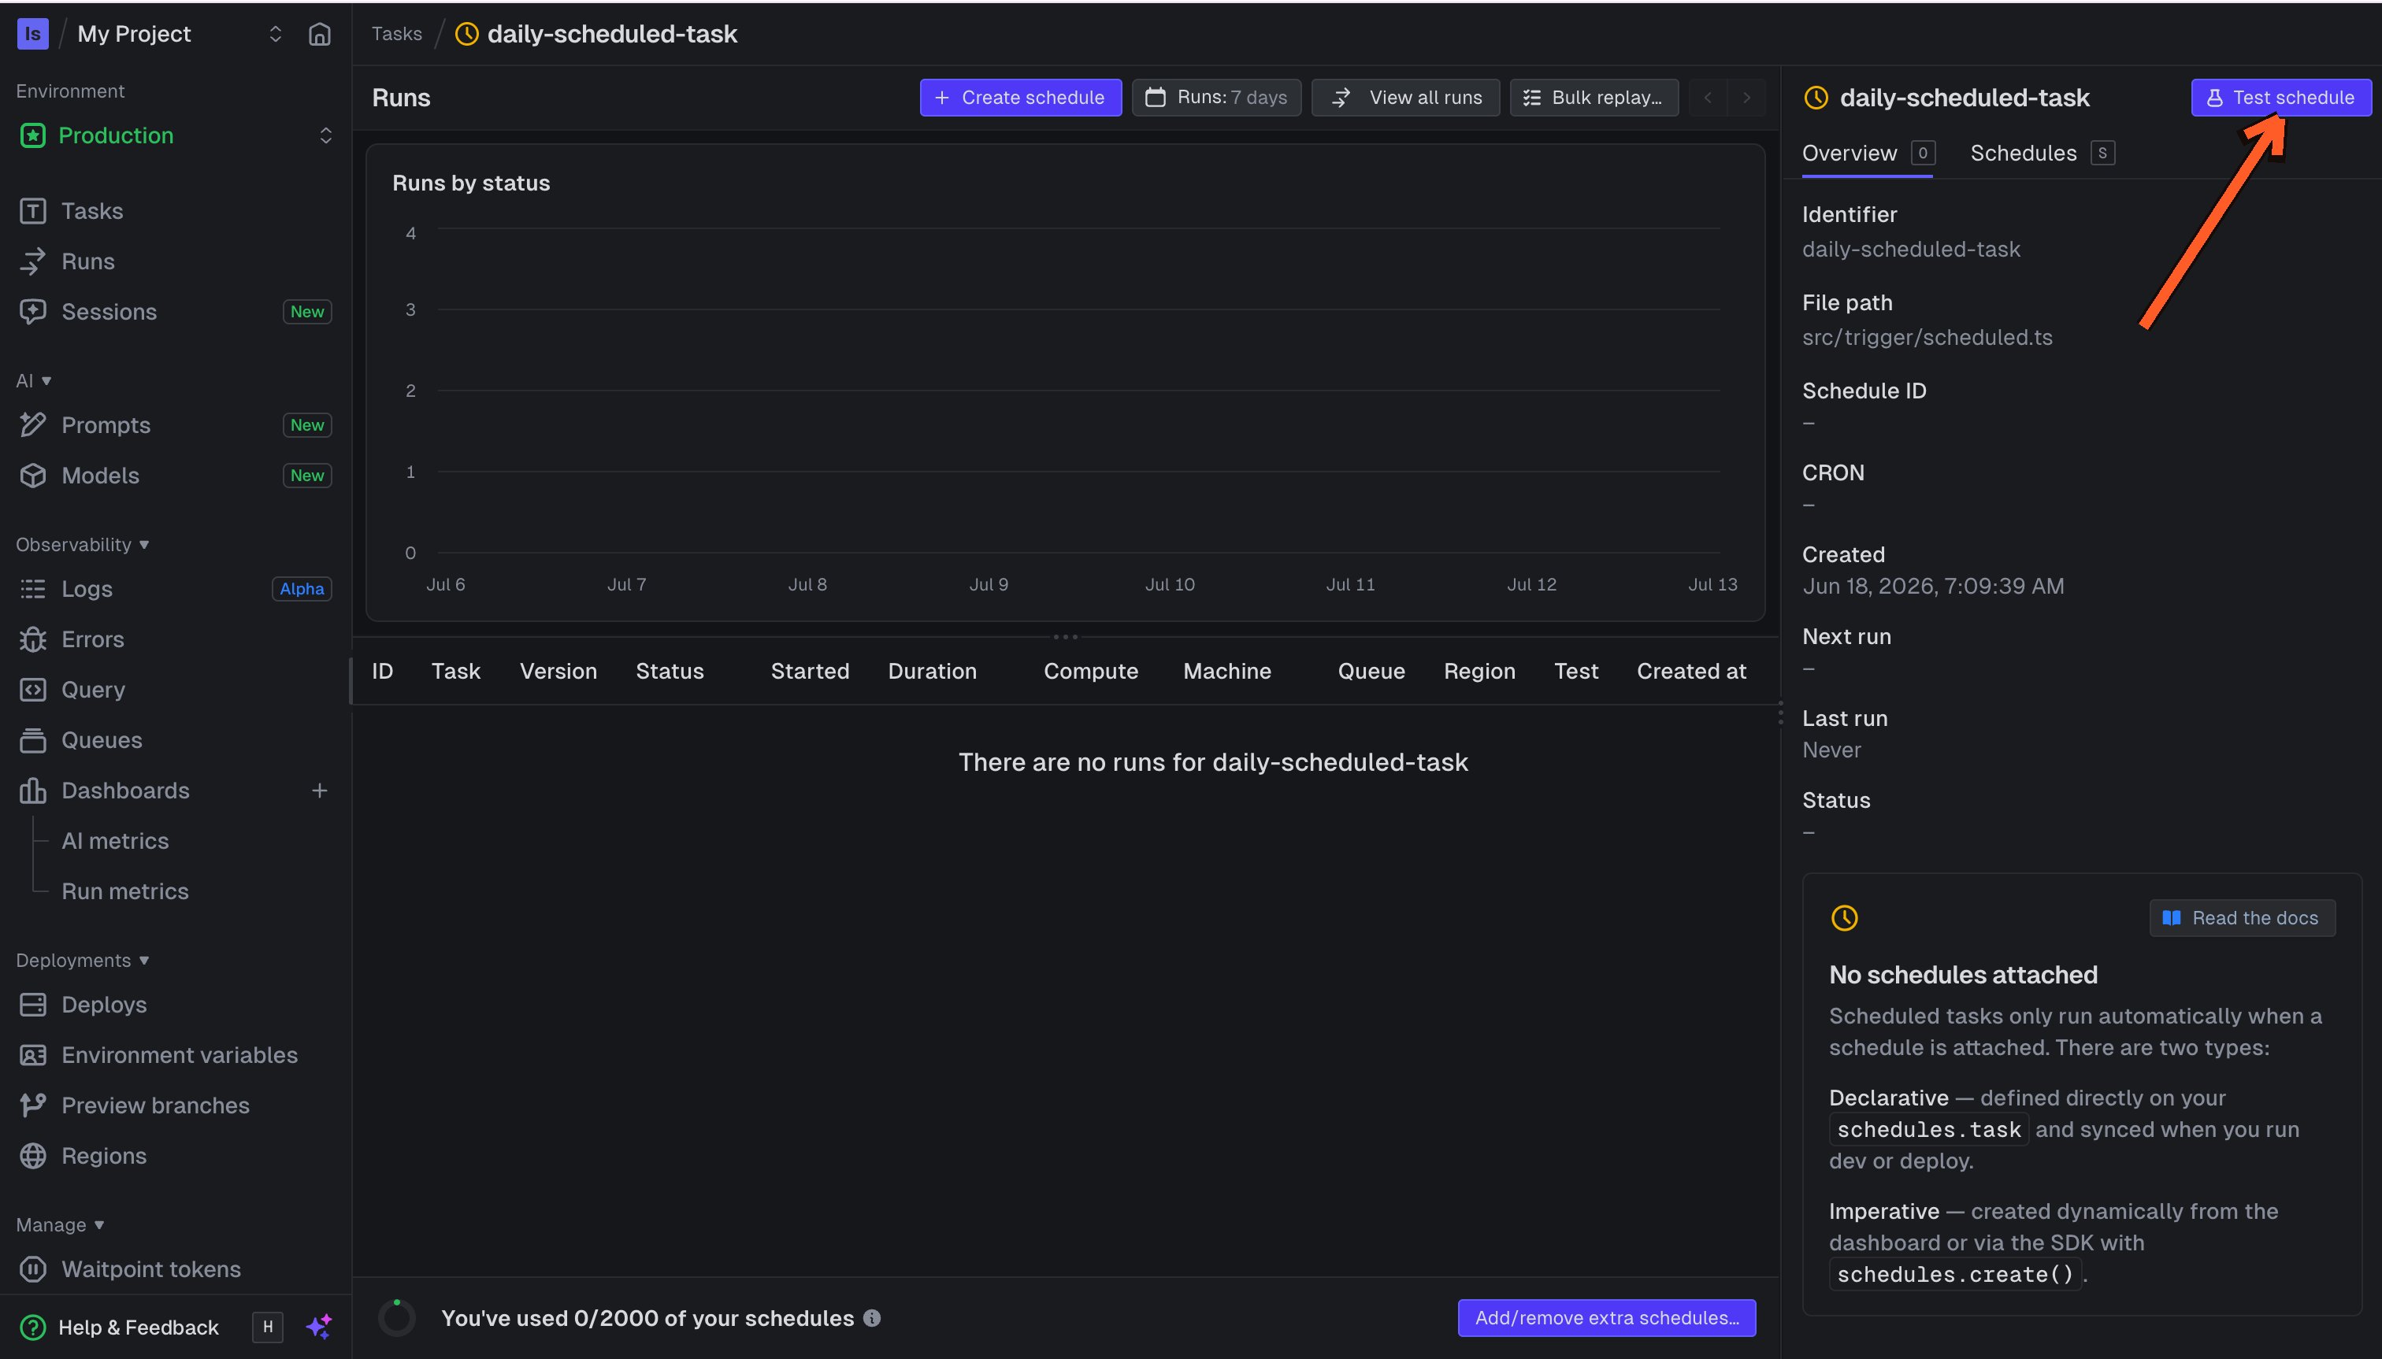This screenshot has width=2382, height=1359.
Task: Click the chart resize handle dots
Action: (x=1066, y=636)
